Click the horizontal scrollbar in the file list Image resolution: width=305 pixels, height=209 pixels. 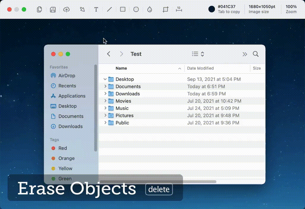click(x=158, y=182)
